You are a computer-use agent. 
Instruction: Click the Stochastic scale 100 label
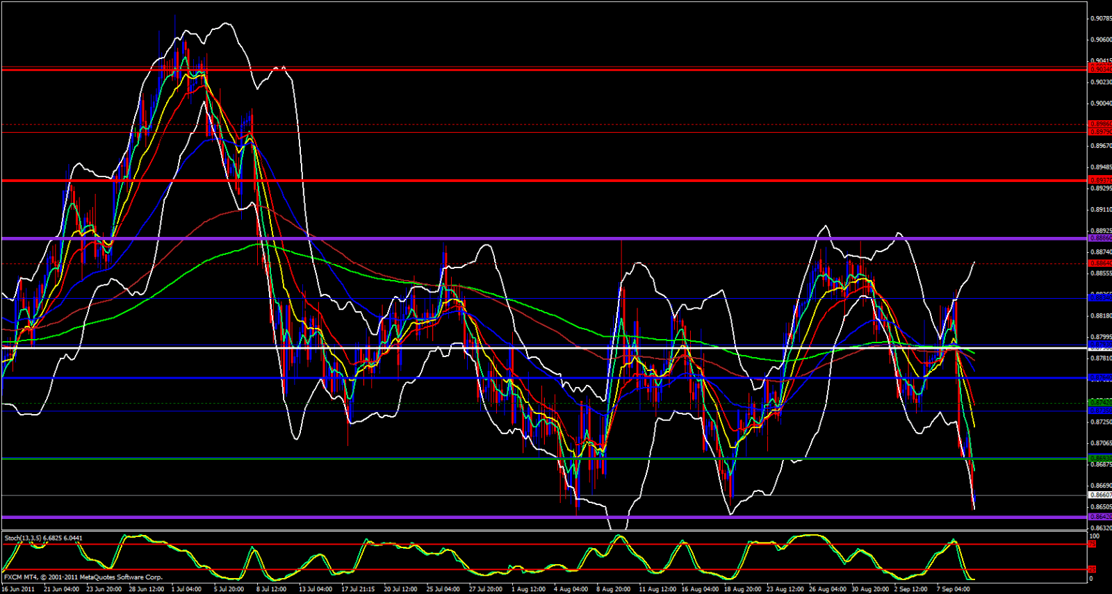(x=1094, y=536)
